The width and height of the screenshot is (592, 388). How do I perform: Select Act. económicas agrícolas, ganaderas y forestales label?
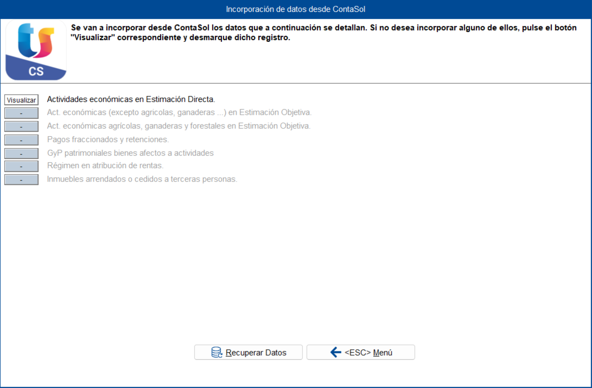pyautogui.click(x=179, y=126)
